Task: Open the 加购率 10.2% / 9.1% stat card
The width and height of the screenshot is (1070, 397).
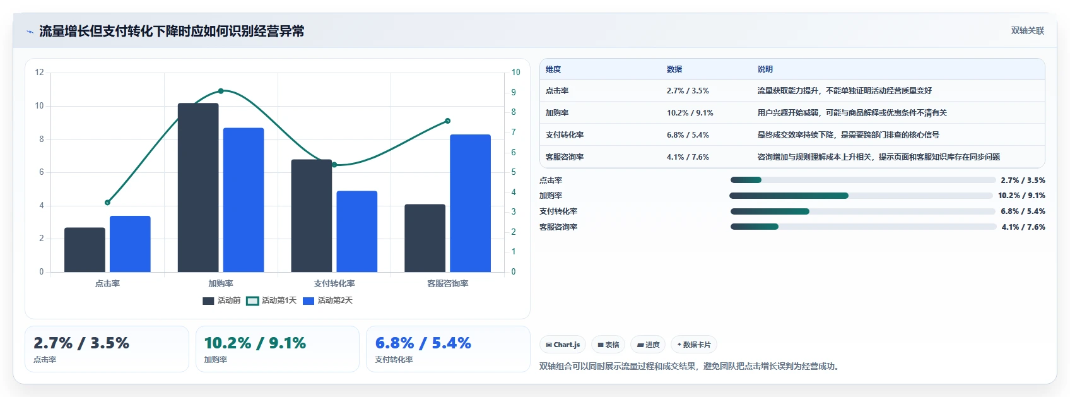Action: pos(278,349)
